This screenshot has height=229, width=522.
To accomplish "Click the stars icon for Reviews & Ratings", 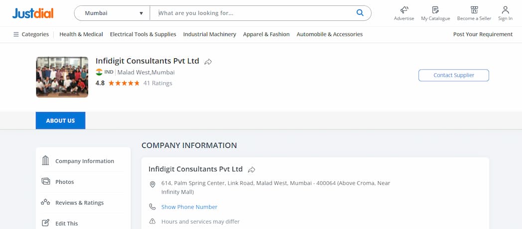I will [46, 202].
